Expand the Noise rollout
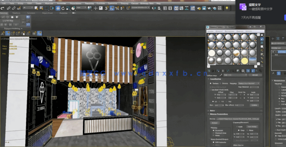 tap(235, 111)
